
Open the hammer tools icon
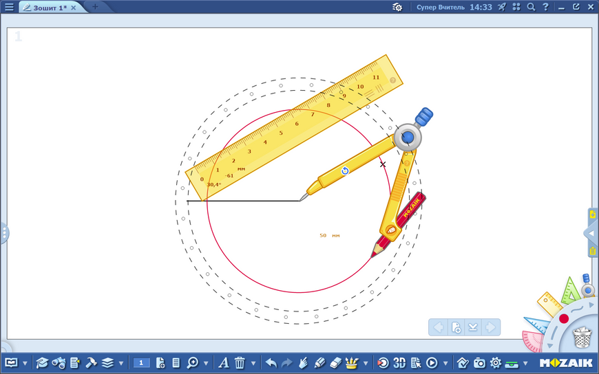point(91,362)
